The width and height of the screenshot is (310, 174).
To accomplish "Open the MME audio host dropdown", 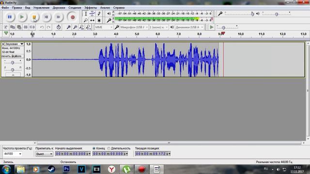I will [104, 27].
